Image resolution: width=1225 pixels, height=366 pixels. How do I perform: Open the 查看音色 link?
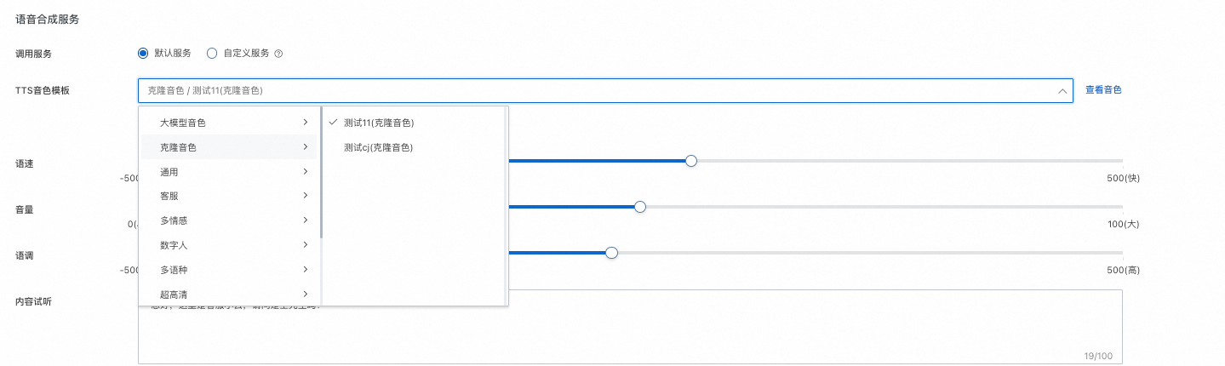(x=1103, y=89)
